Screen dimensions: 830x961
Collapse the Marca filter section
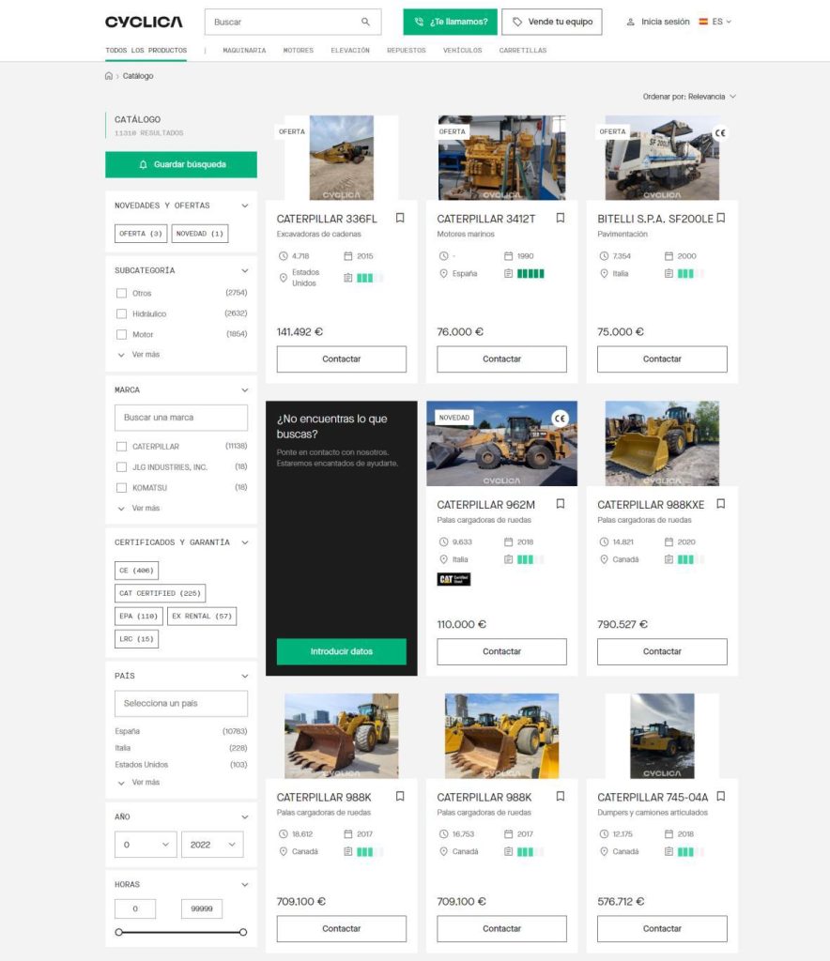244,390
